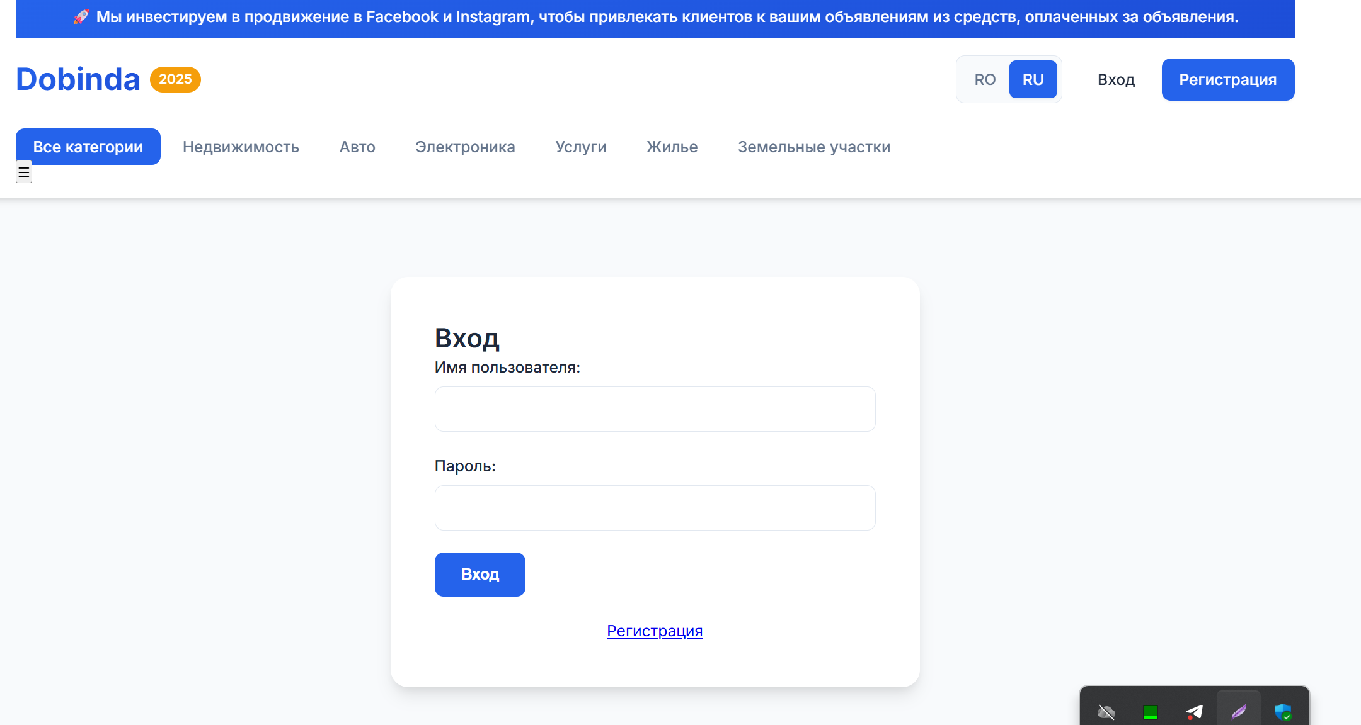
Task: Open the hamburger menu icon
Action: pos(24,172)
